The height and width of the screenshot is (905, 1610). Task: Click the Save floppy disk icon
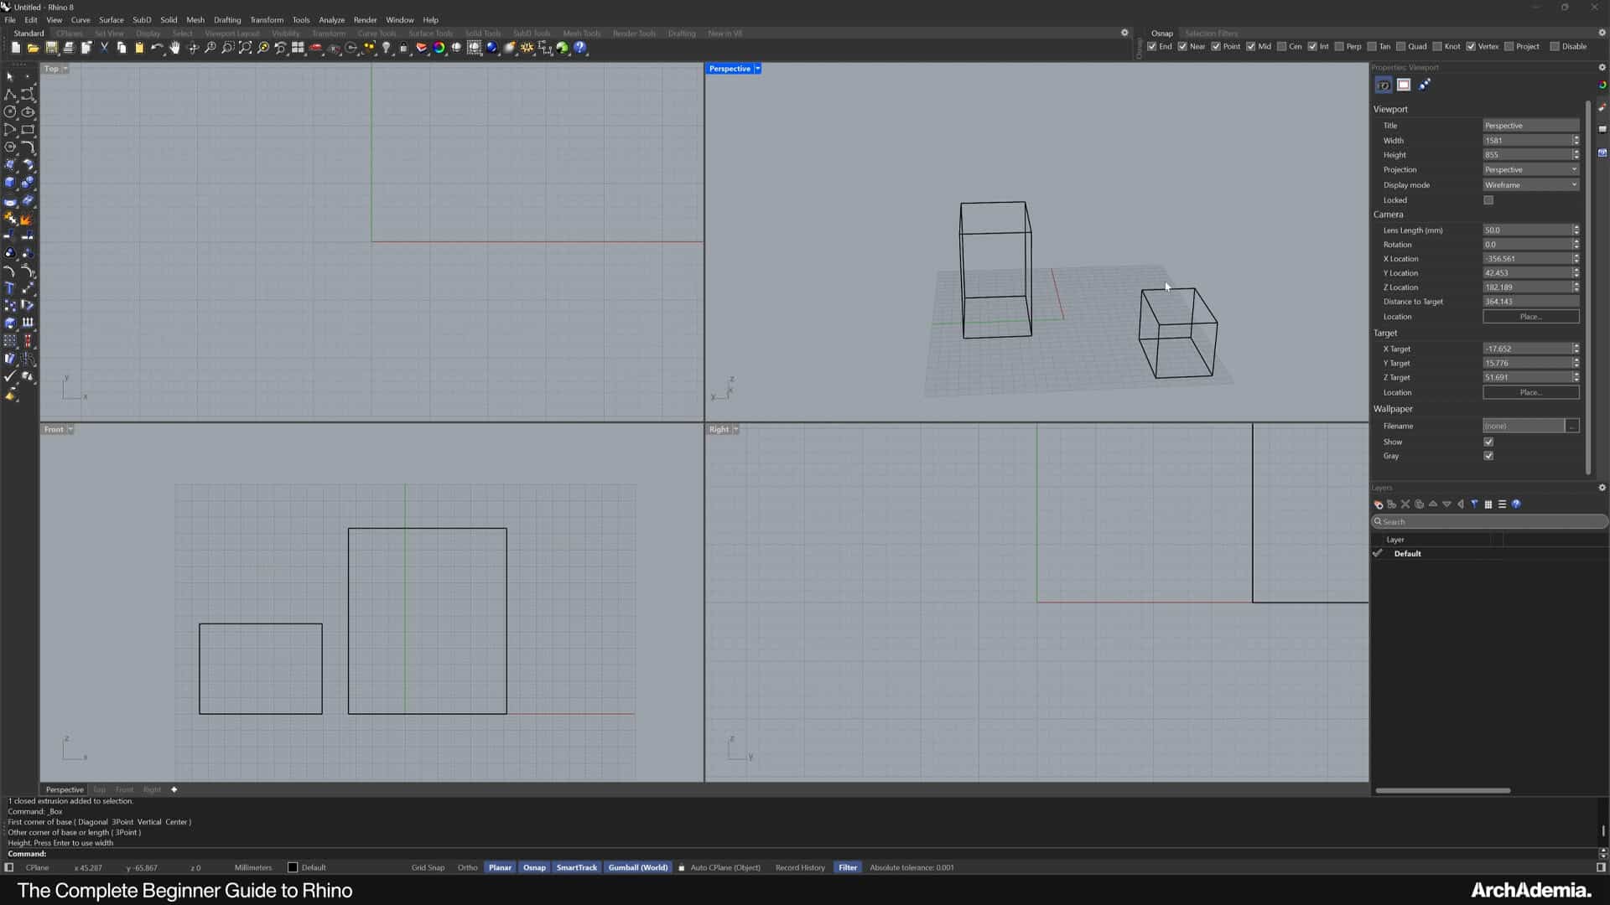click(51, 48)
